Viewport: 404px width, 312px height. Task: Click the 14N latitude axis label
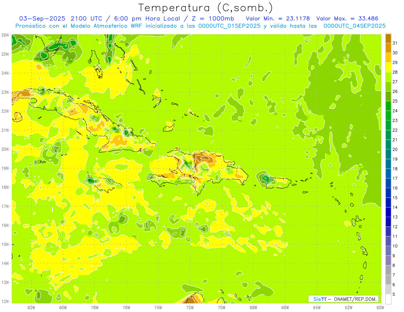[5, 263]
